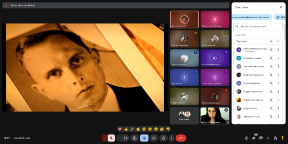The width and height of the screenshot is (288, 144).
Task: Open the activities grid icon
Action: pos(268,138)
